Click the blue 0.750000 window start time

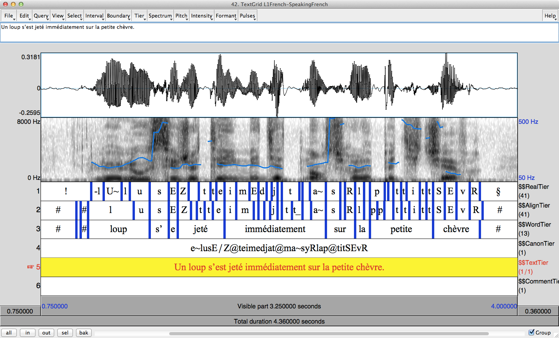55,306
